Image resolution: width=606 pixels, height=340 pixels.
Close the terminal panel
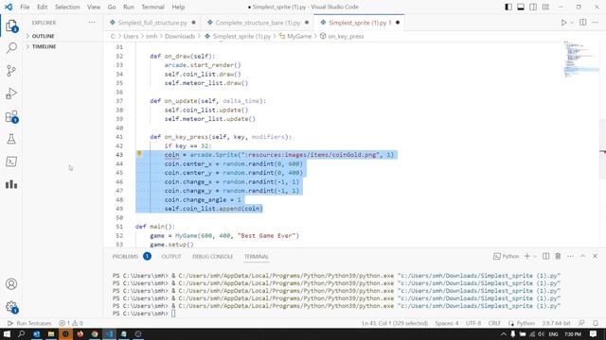596,256
